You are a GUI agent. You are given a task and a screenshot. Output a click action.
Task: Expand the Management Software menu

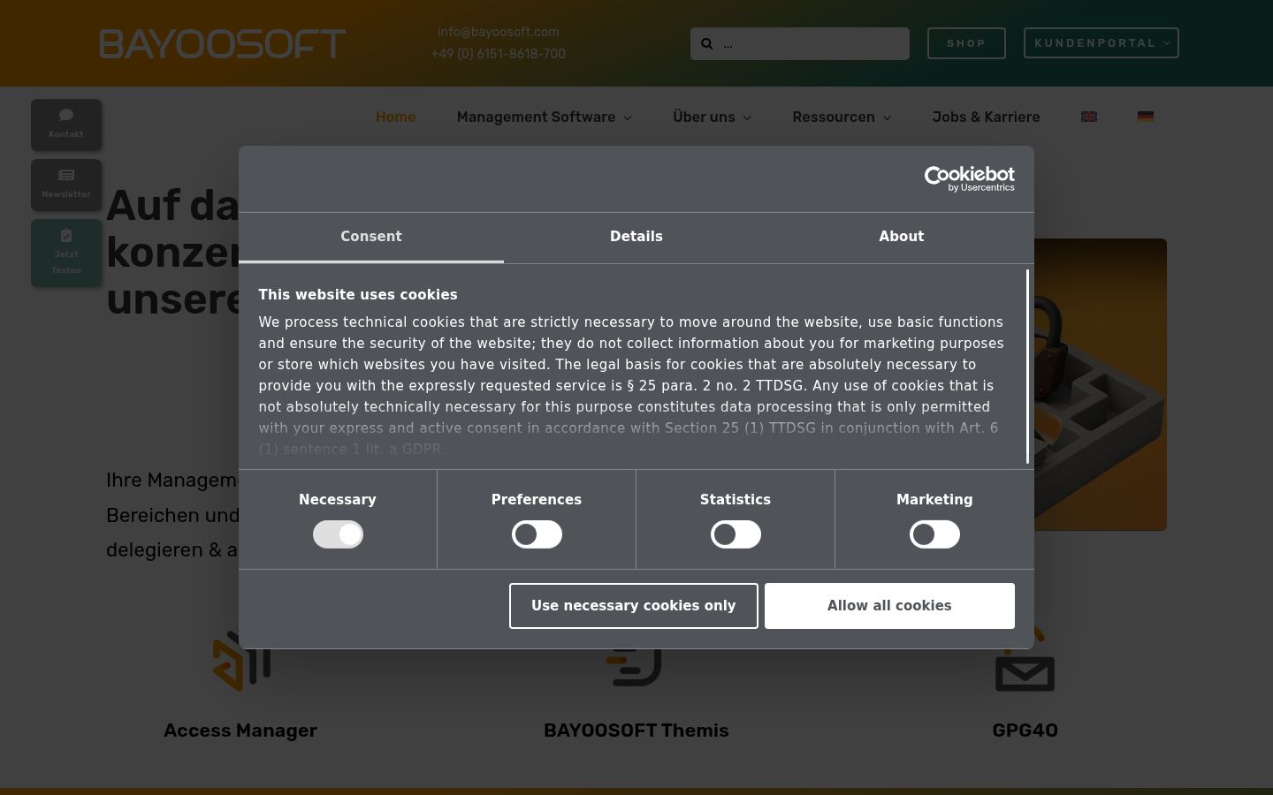coord(545,117)
